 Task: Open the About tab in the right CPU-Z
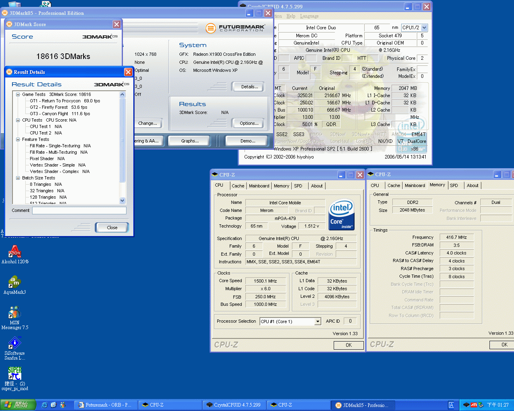(473, 185)
